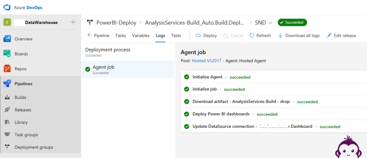Screen dimensions: 367x158
Task: Click the Repos sidebar icon
Action: pyautogui.click(x=7, y=69)
